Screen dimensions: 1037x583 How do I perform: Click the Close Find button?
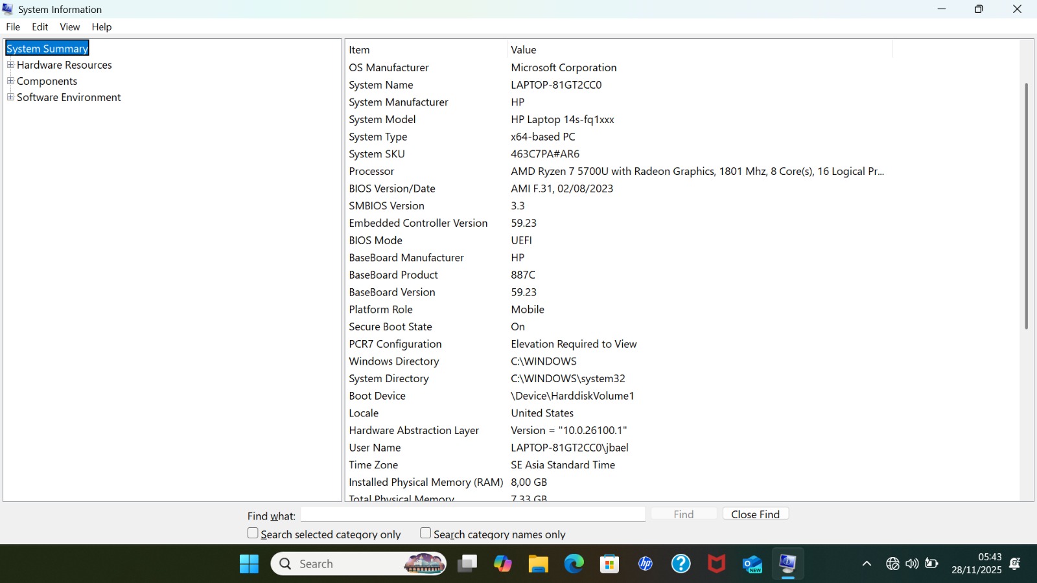tap(755, 514)
